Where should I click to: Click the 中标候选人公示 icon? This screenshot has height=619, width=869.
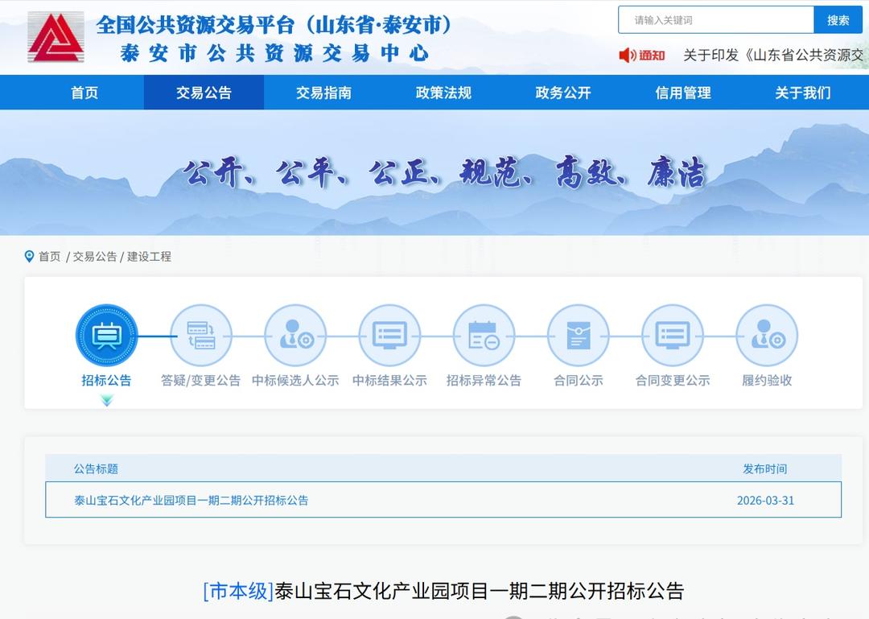coord(295,335)
